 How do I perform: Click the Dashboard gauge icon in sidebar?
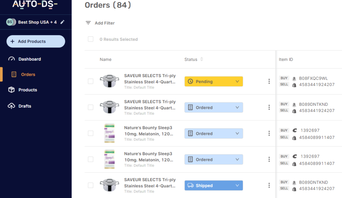coord(11,59)
